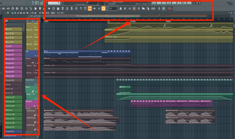Click the highlighted orange toolbar button
This screenshot has width=235, height=139.
click(x=90, y=8)
